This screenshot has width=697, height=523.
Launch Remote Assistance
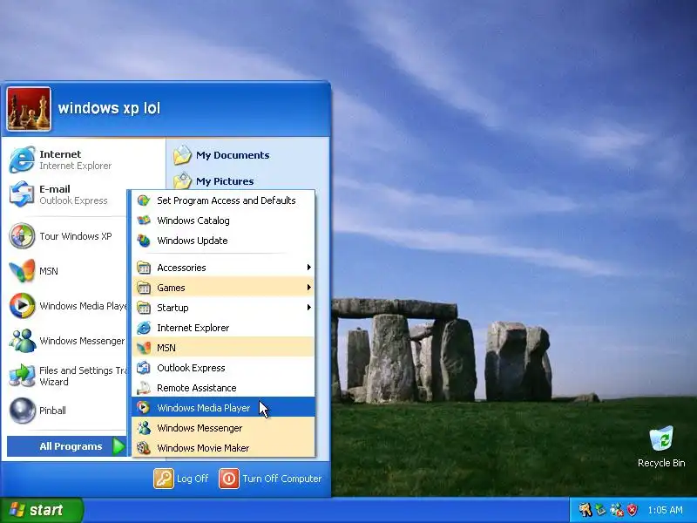click(x=223, y=388)
